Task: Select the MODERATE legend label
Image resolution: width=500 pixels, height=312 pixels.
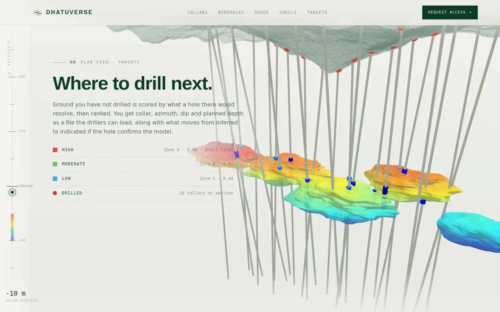Action: tap(74, 164)
